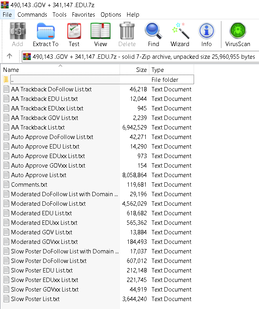Viewport: 259px width, 309px height.
Task: Click the archive path address field
Action: click(x=143, y=56)
